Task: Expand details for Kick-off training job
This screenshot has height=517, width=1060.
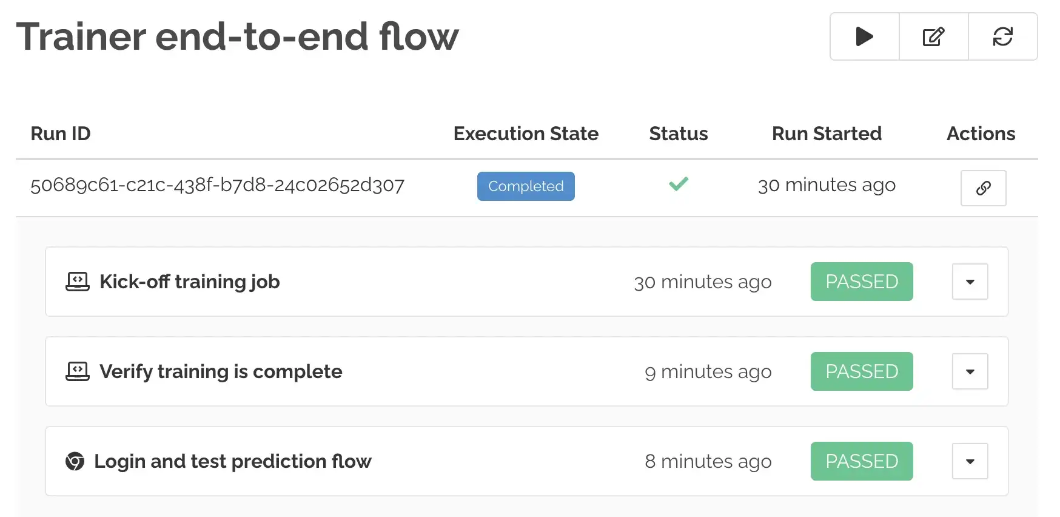Action: (x=970, y=282)
